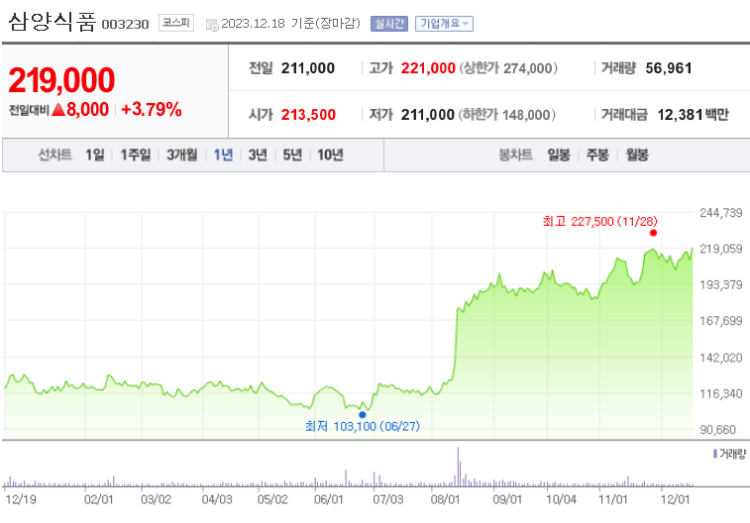Click the 04/03 date axis label
750x523 pixels.
[217, 499]
